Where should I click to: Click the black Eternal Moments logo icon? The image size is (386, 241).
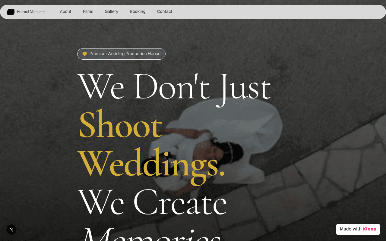coord(11,12)
